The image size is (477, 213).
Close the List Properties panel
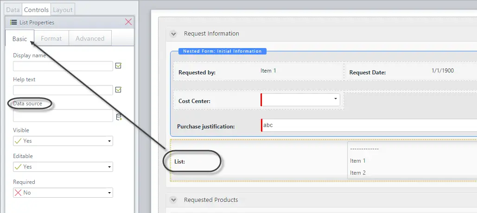[x=128, y=22]
